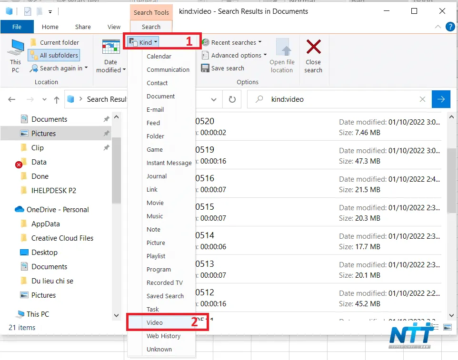Viewport: 458px width, 360px height.
Task: Click the Up arrow navigation icon
Action: click(57, 99)
